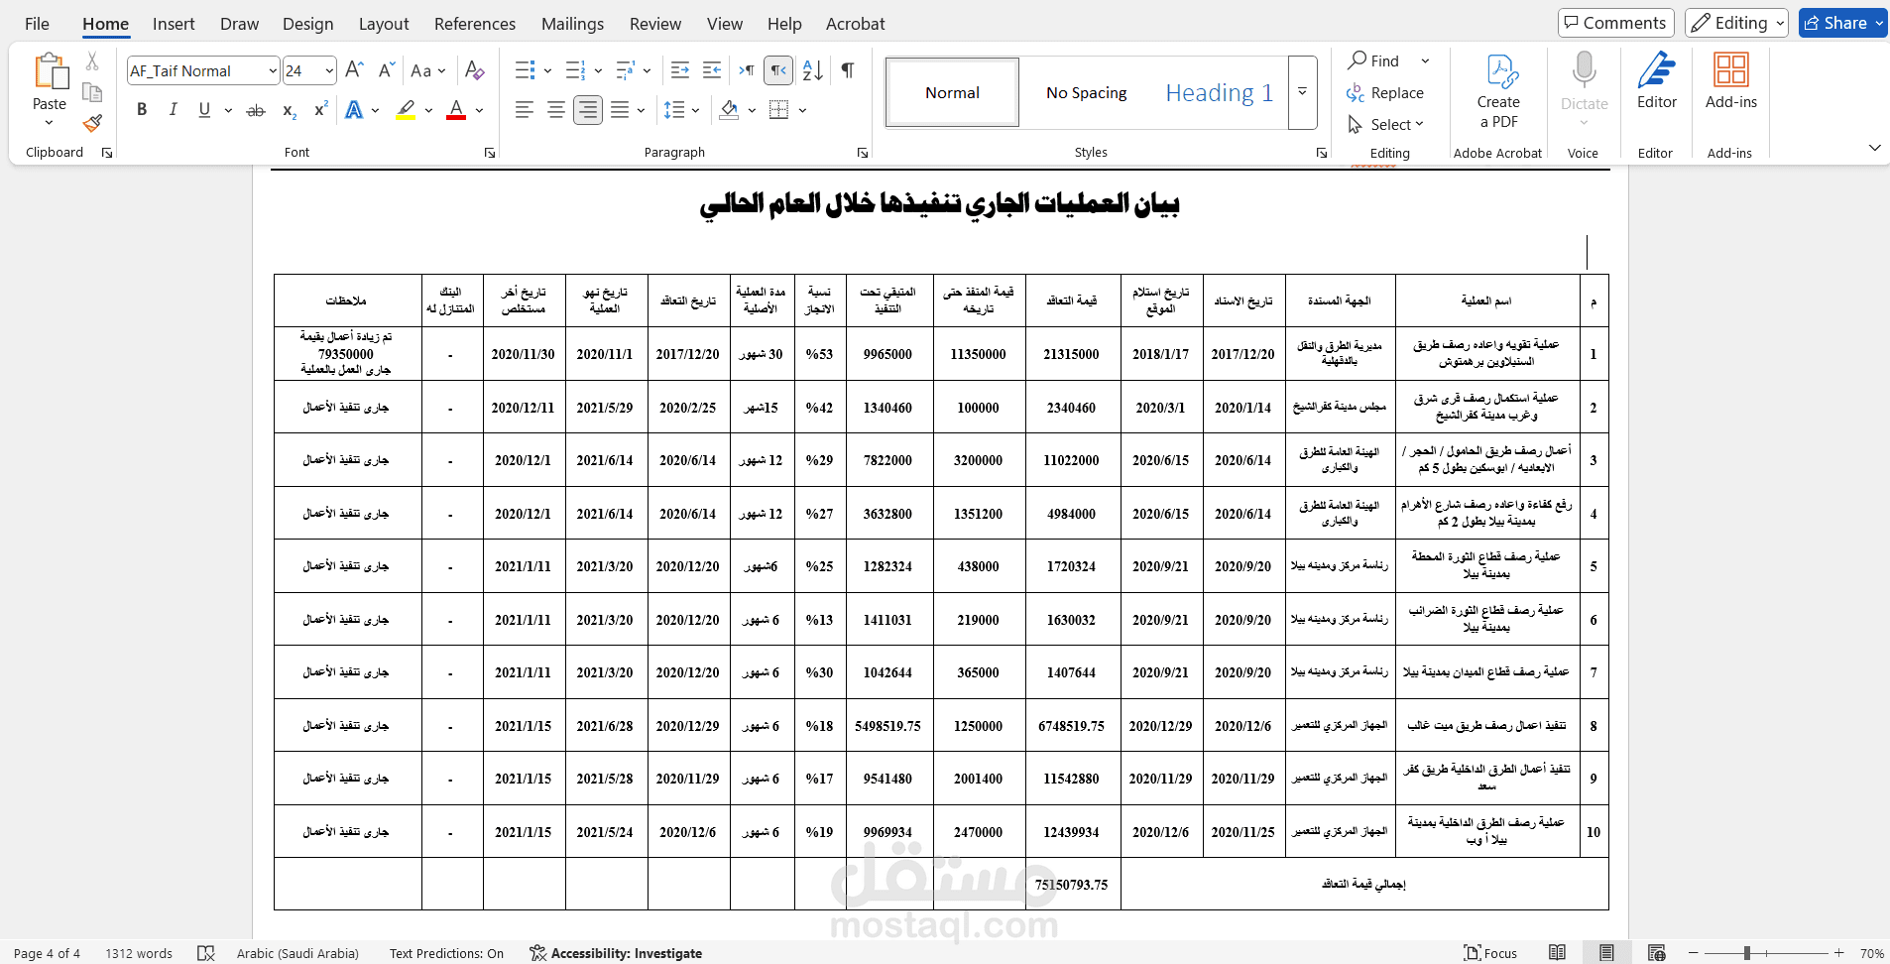Open the Bullets list dropdown
The height and width of the screenshot is (964, 1890).
[547, 70]
